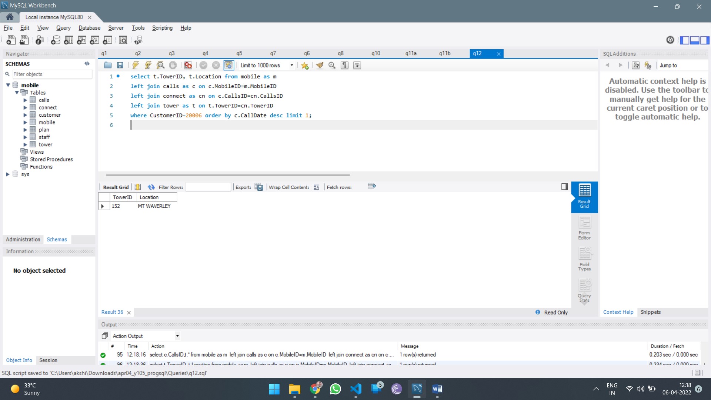Toggle invisible characters pilcrow icon

(x=345, y=65)
